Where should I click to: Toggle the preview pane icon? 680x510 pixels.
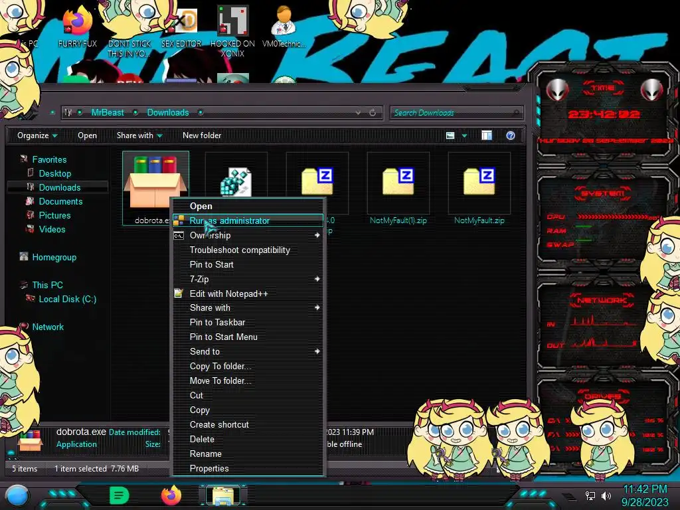[x=487, y=135]
